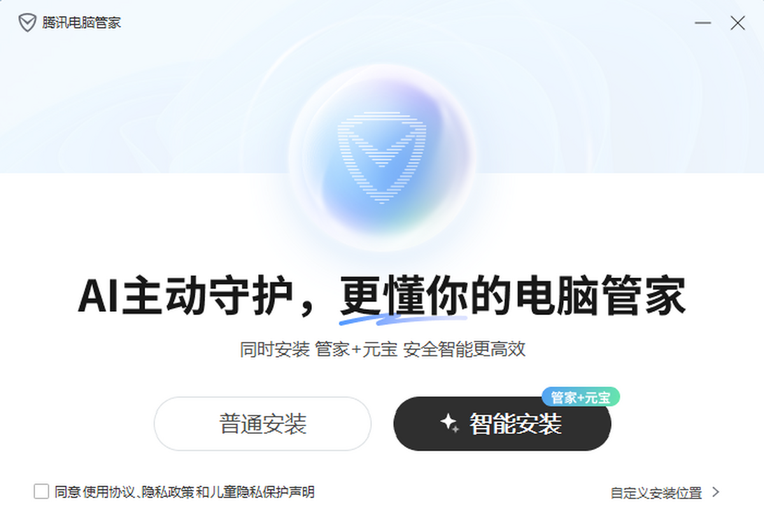Expand the chevron next to 自定义安装位置

point(716,492)
